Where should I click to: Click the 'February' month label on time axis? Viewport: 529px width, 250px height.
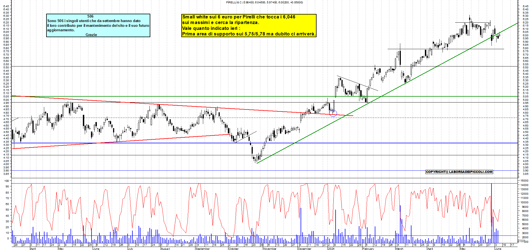[x=368, y=249]
